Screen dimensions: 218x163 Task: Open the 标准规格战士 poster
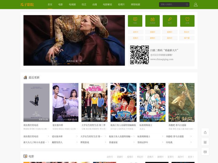[153, 102]
